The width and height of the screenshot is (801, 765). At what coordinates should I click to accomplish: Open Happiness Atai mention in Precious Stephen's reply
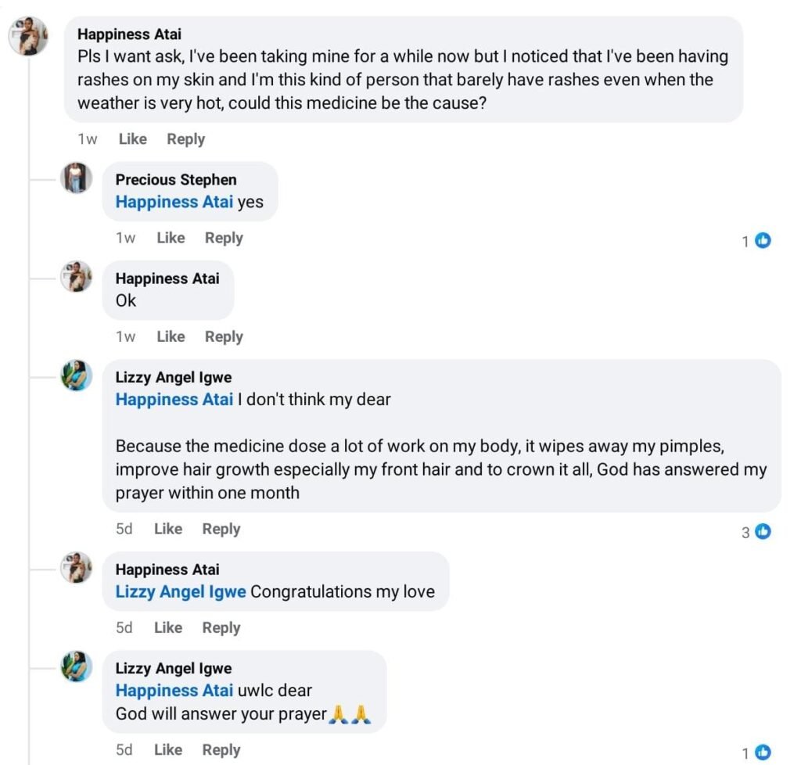point(174,202)
